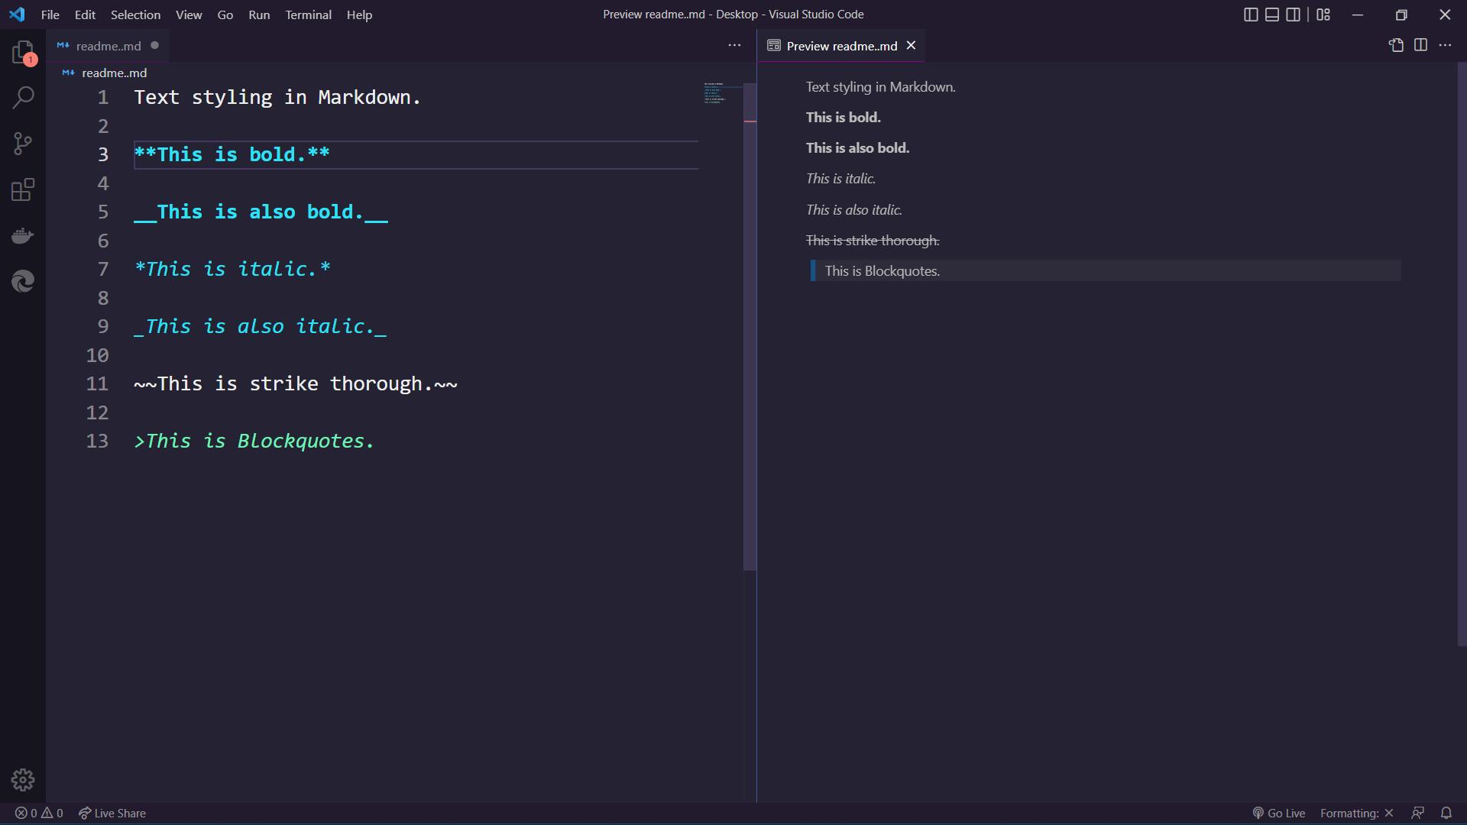Place cursor in '*This is italic.*' line
Screen dimensions: 1467x825
click(232, 270)
